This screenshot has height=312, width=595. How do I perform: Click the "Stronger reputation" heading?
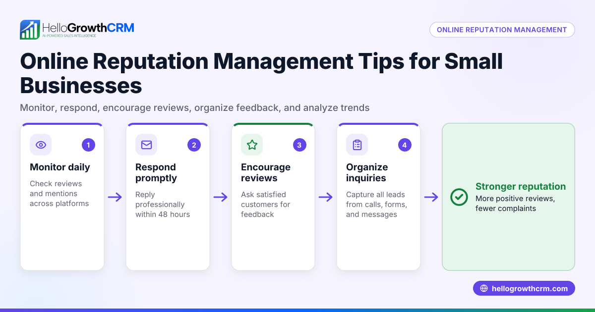click(521, 187)
